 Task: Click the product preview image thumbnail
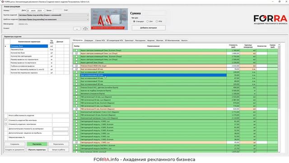point(109,19)
